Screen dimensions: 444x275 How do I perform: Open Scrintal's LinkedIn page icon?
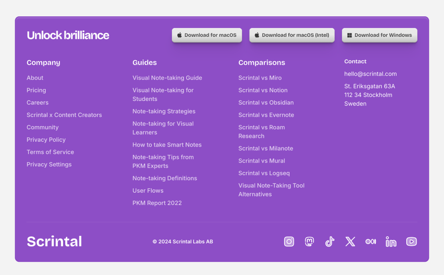pos(391,241)
